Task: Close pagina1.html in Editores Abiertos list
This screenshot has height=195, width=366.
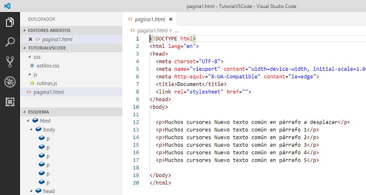Action: (x=31, y=39)
